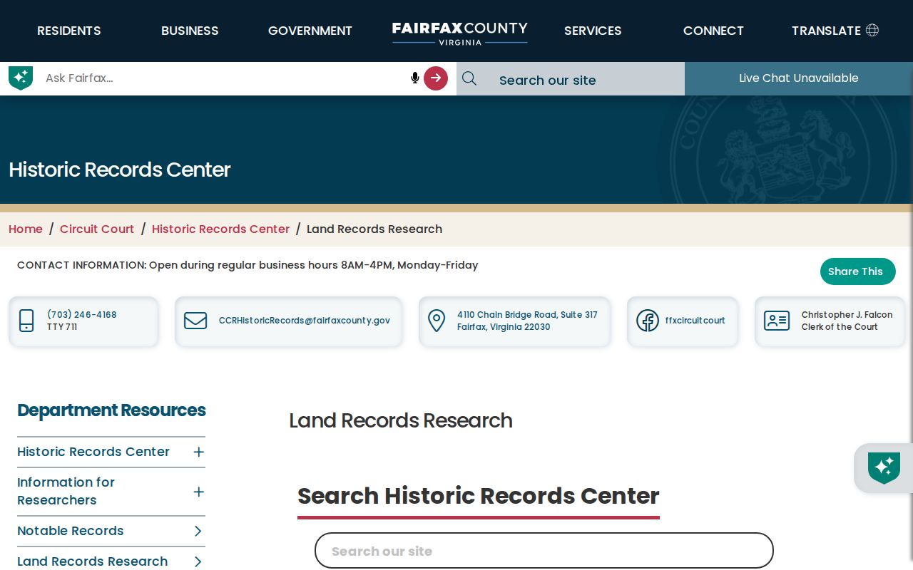Screen dimensions: 913x570
Task: Click the Ask Fairfax shield sparkle icon
Action: pyautogui.click(x=21, y=78)
